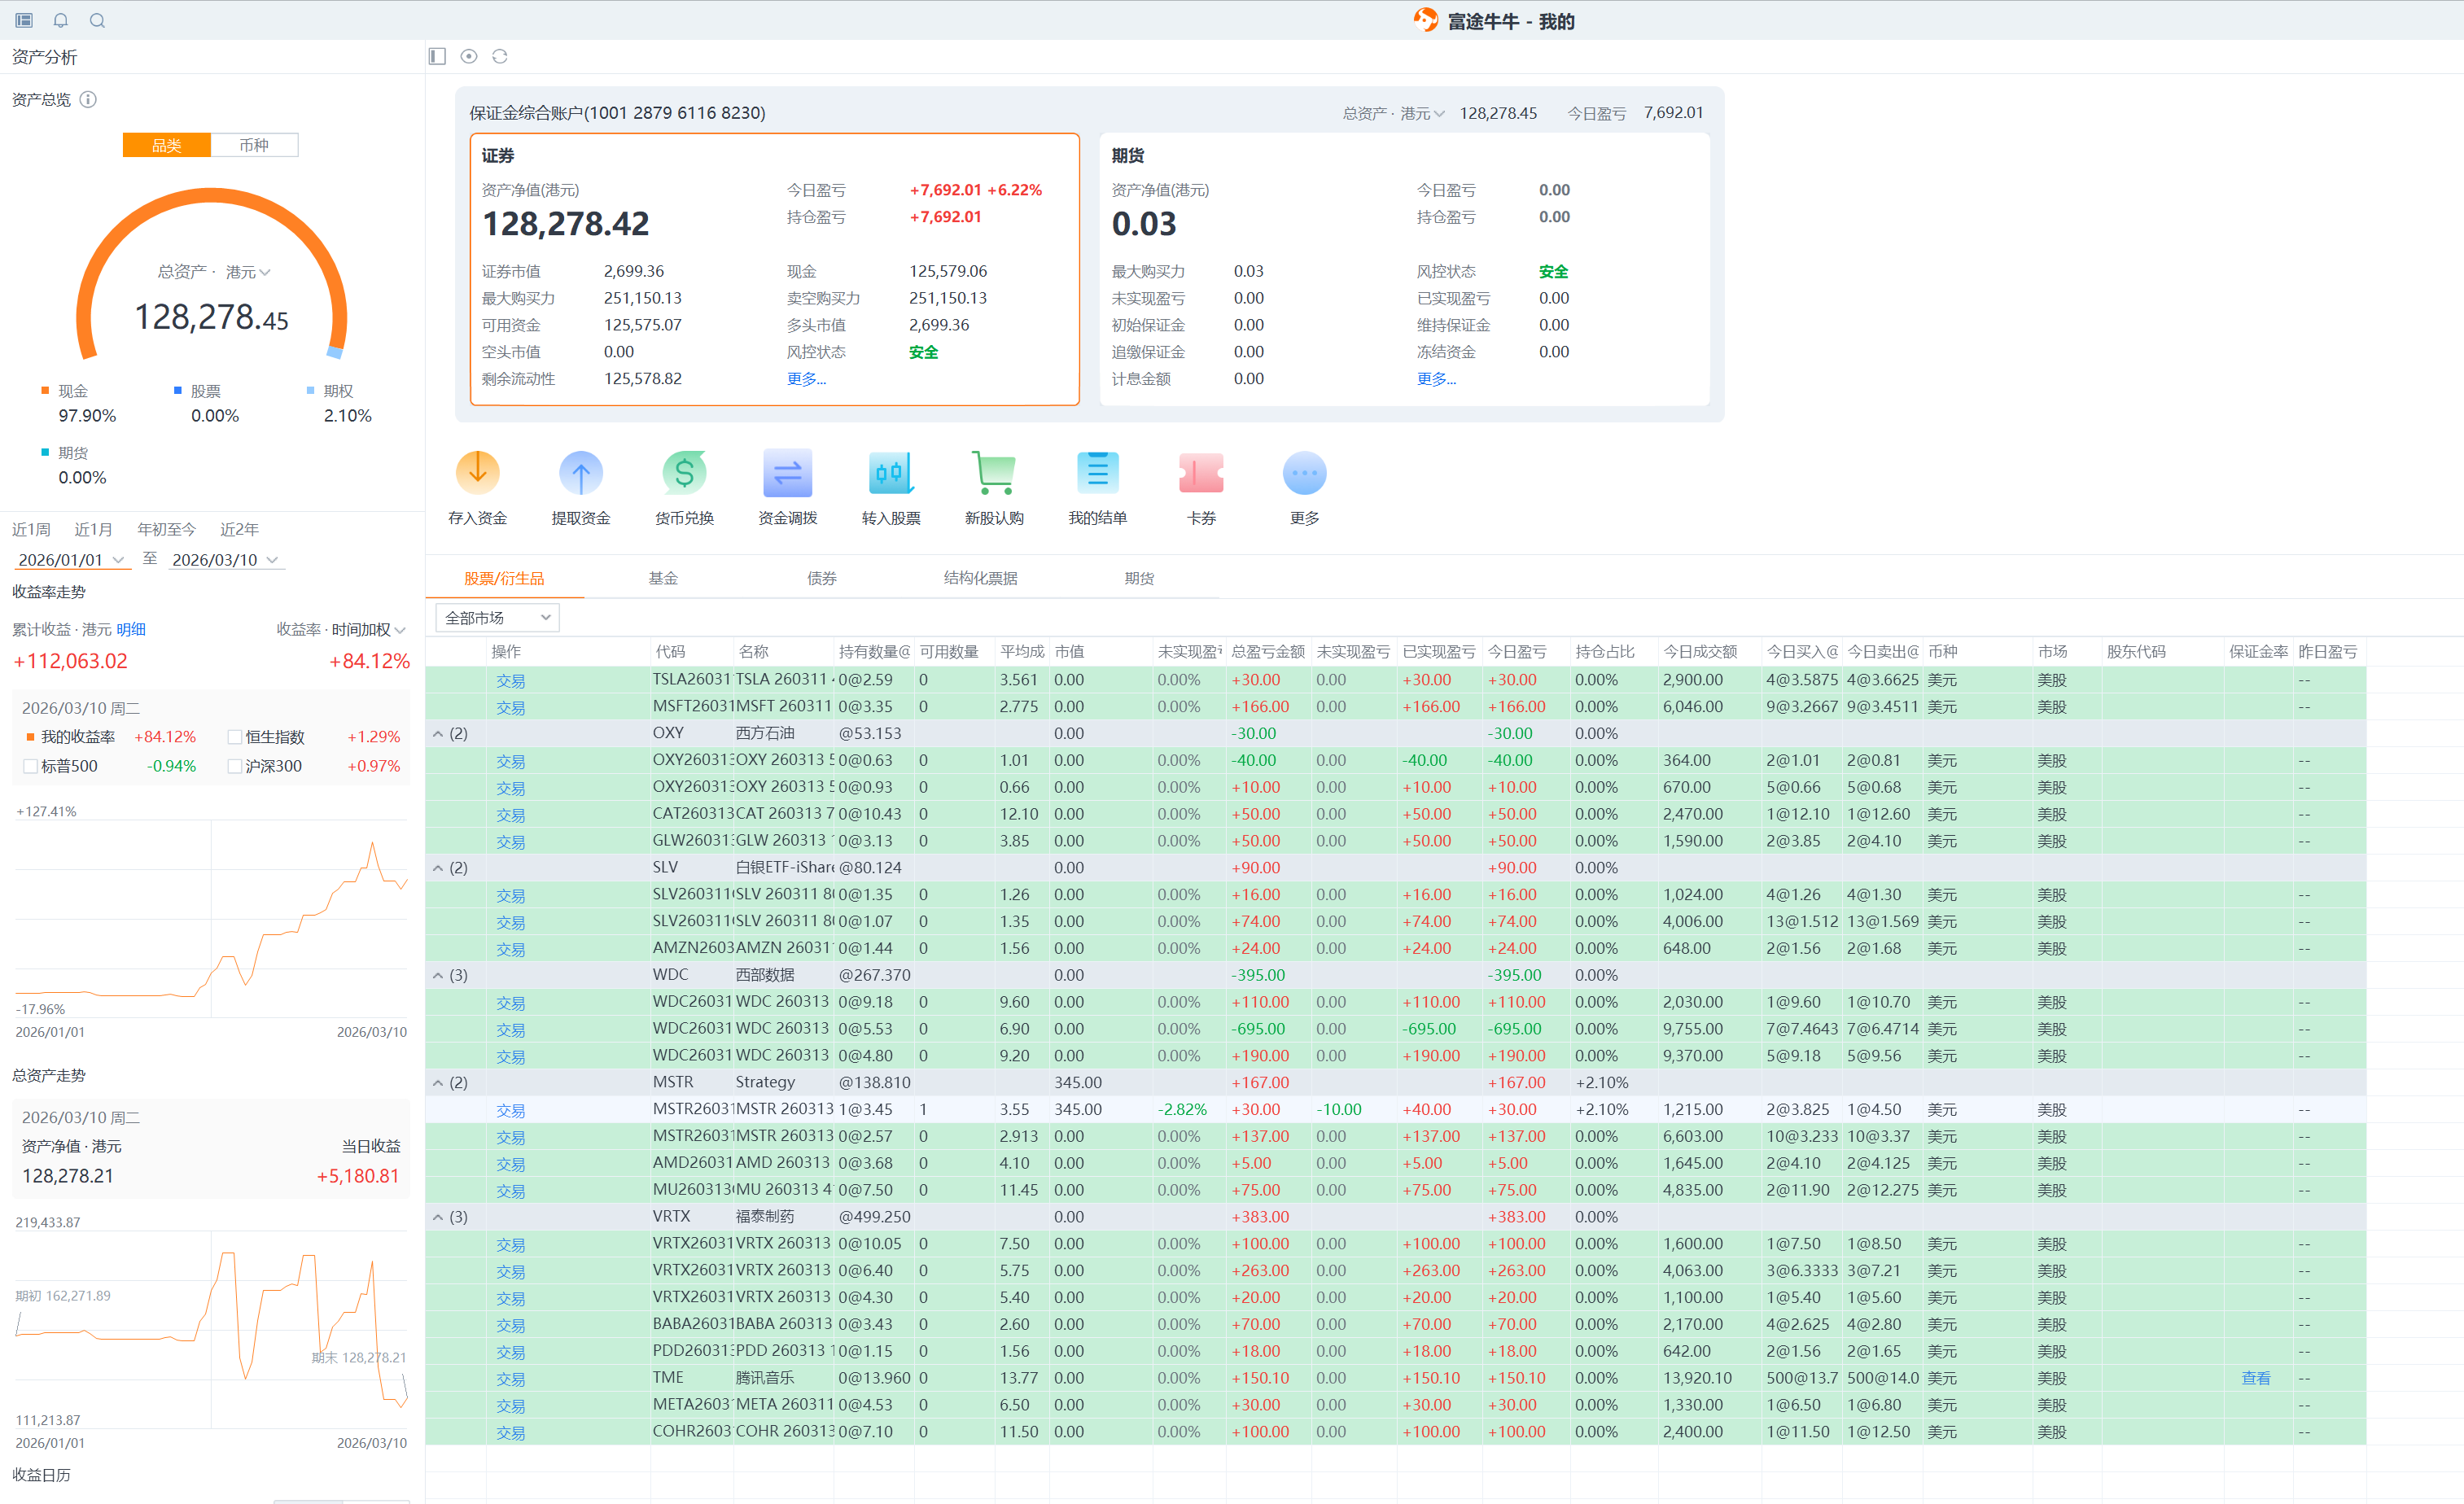
Task: Open the 全部市场 market dropdown
Action: pos(497,618)
